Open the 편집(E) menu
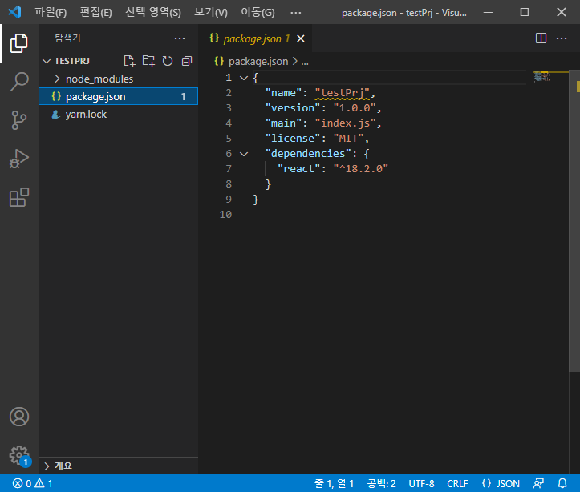The image size is (580, 492). 95,12
